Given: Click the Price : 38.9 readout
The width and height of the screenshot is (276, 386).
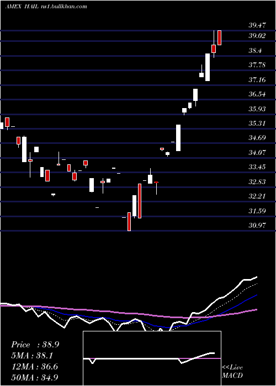Looking at the screenshot, I should point(35,345).
